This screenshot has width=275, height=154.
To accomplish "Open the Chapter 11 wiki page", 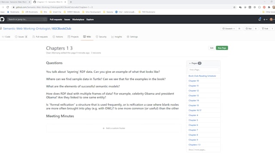I will (x=193, y=86).
